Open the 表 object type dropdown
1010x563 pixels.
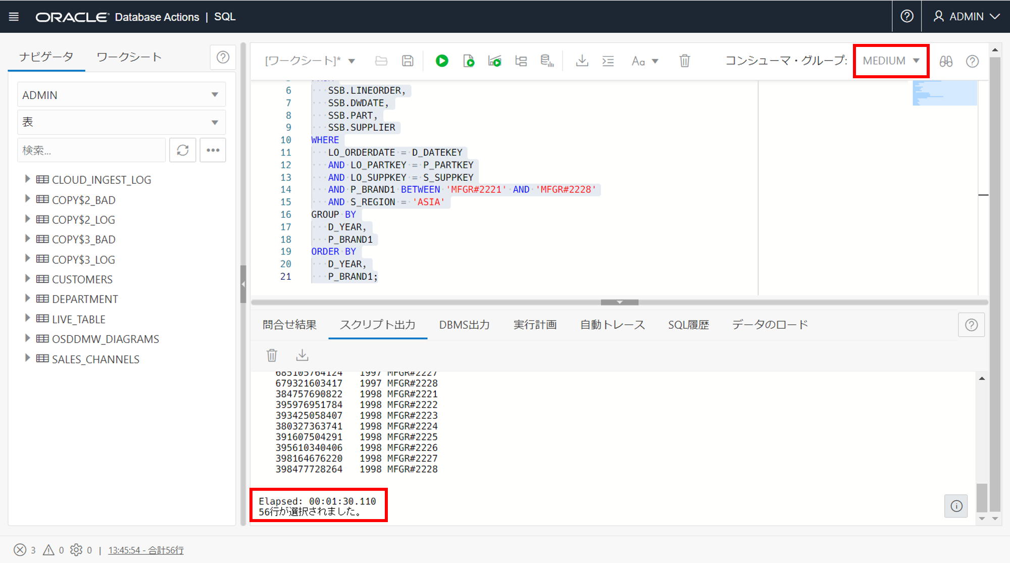pos(121,122)
